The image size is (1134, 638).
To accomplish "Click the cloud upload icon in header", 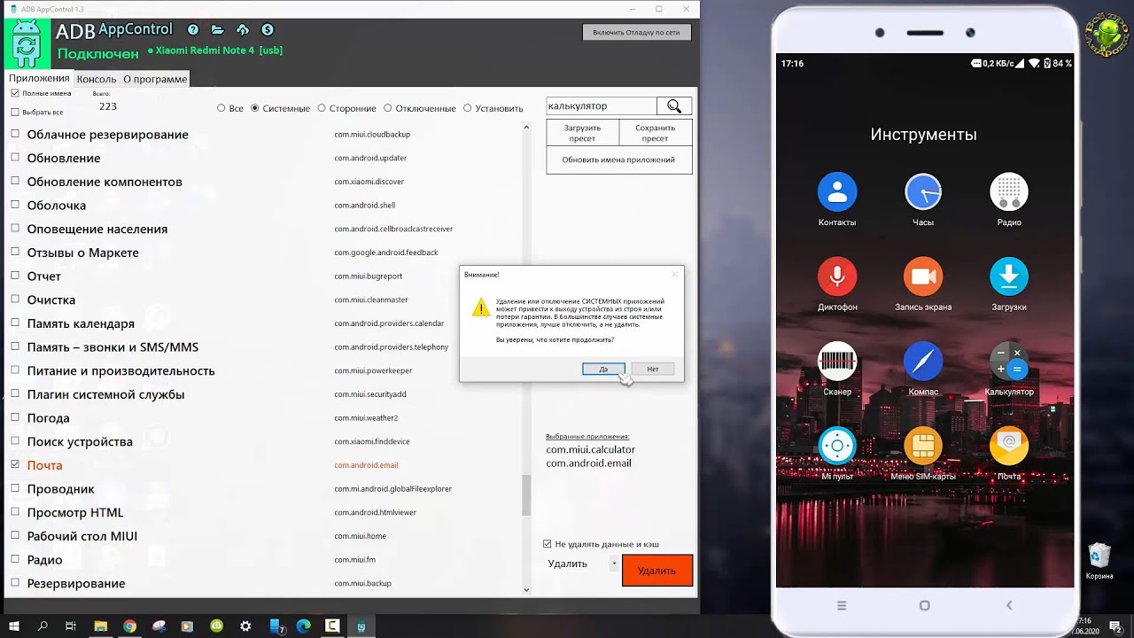I will (x=242, y=30).
